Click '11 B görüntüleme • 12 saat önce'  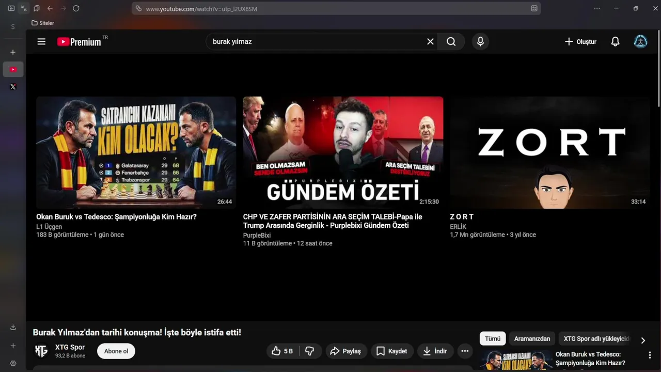(288, 243)
